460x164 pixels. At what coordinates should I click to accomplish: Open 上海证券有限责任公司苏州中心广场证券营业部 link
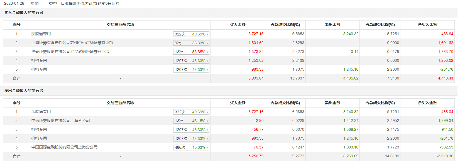[x=72, y=43]
